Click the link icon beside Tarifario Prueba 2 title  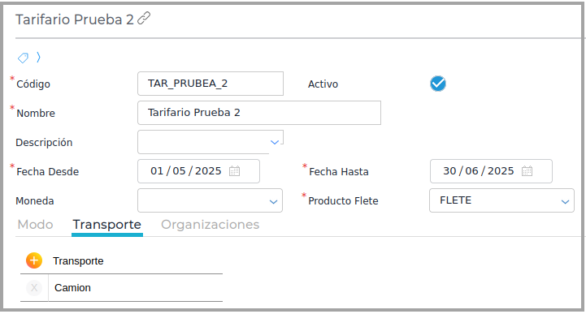tap(144, 19)
